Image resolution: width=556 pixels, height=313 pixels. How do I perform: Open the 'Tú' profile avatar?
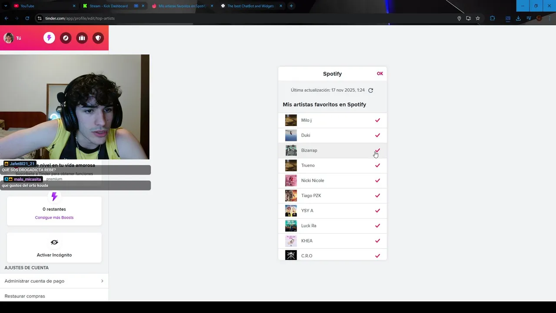pyautogui.click(x=9, y=38)
